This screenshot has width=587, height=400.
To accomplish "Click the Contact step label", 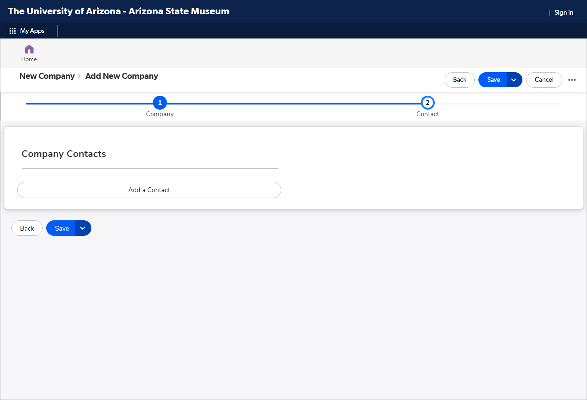I will pos(428,114).
